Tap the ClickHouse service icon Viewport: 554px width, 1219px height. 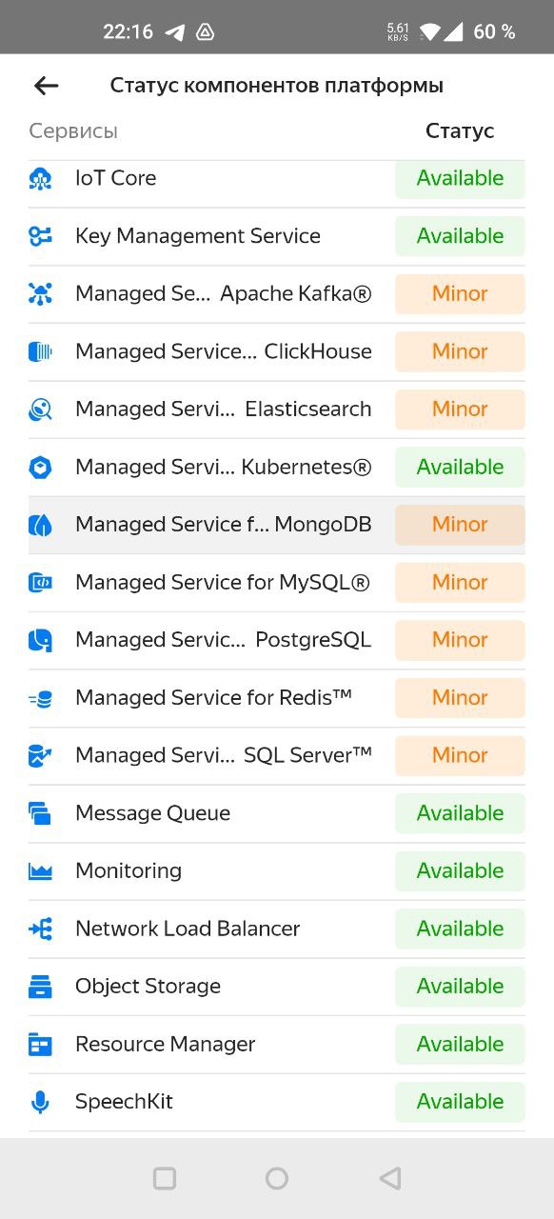click(40, 352)
